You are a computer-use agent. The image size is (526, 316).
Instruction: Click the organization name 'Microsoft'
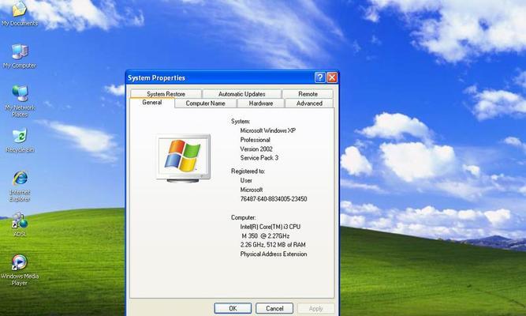[x=252, y=190]
